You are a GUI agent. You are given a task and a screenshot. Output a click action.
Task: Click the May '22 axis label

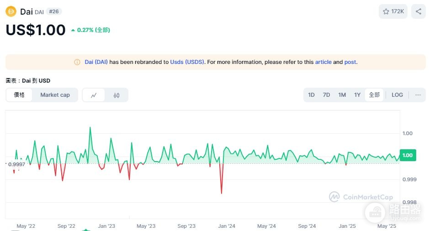click(26, 226)
